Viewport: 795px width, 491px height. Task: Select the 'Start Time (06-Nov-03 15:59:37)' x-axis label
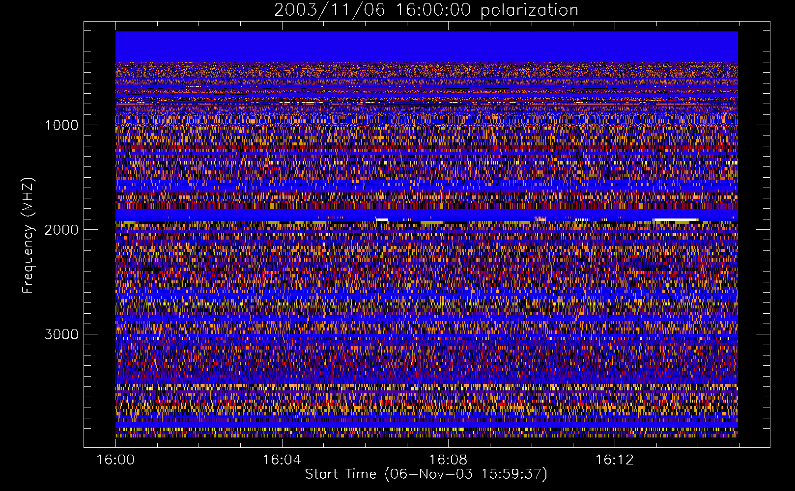coord(426,474)
